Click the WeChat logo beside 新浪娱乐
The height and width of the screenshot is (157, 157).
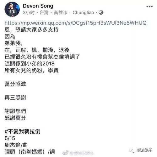132,150
